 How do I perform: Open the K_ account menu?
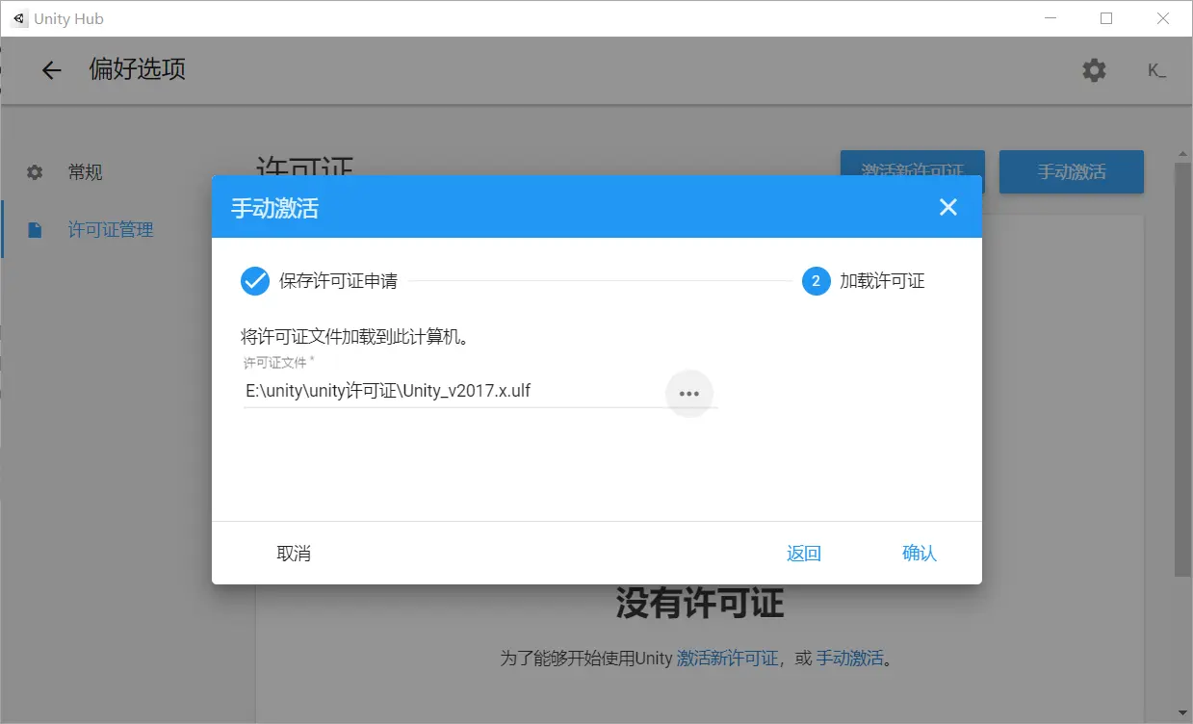(1156, 70)
